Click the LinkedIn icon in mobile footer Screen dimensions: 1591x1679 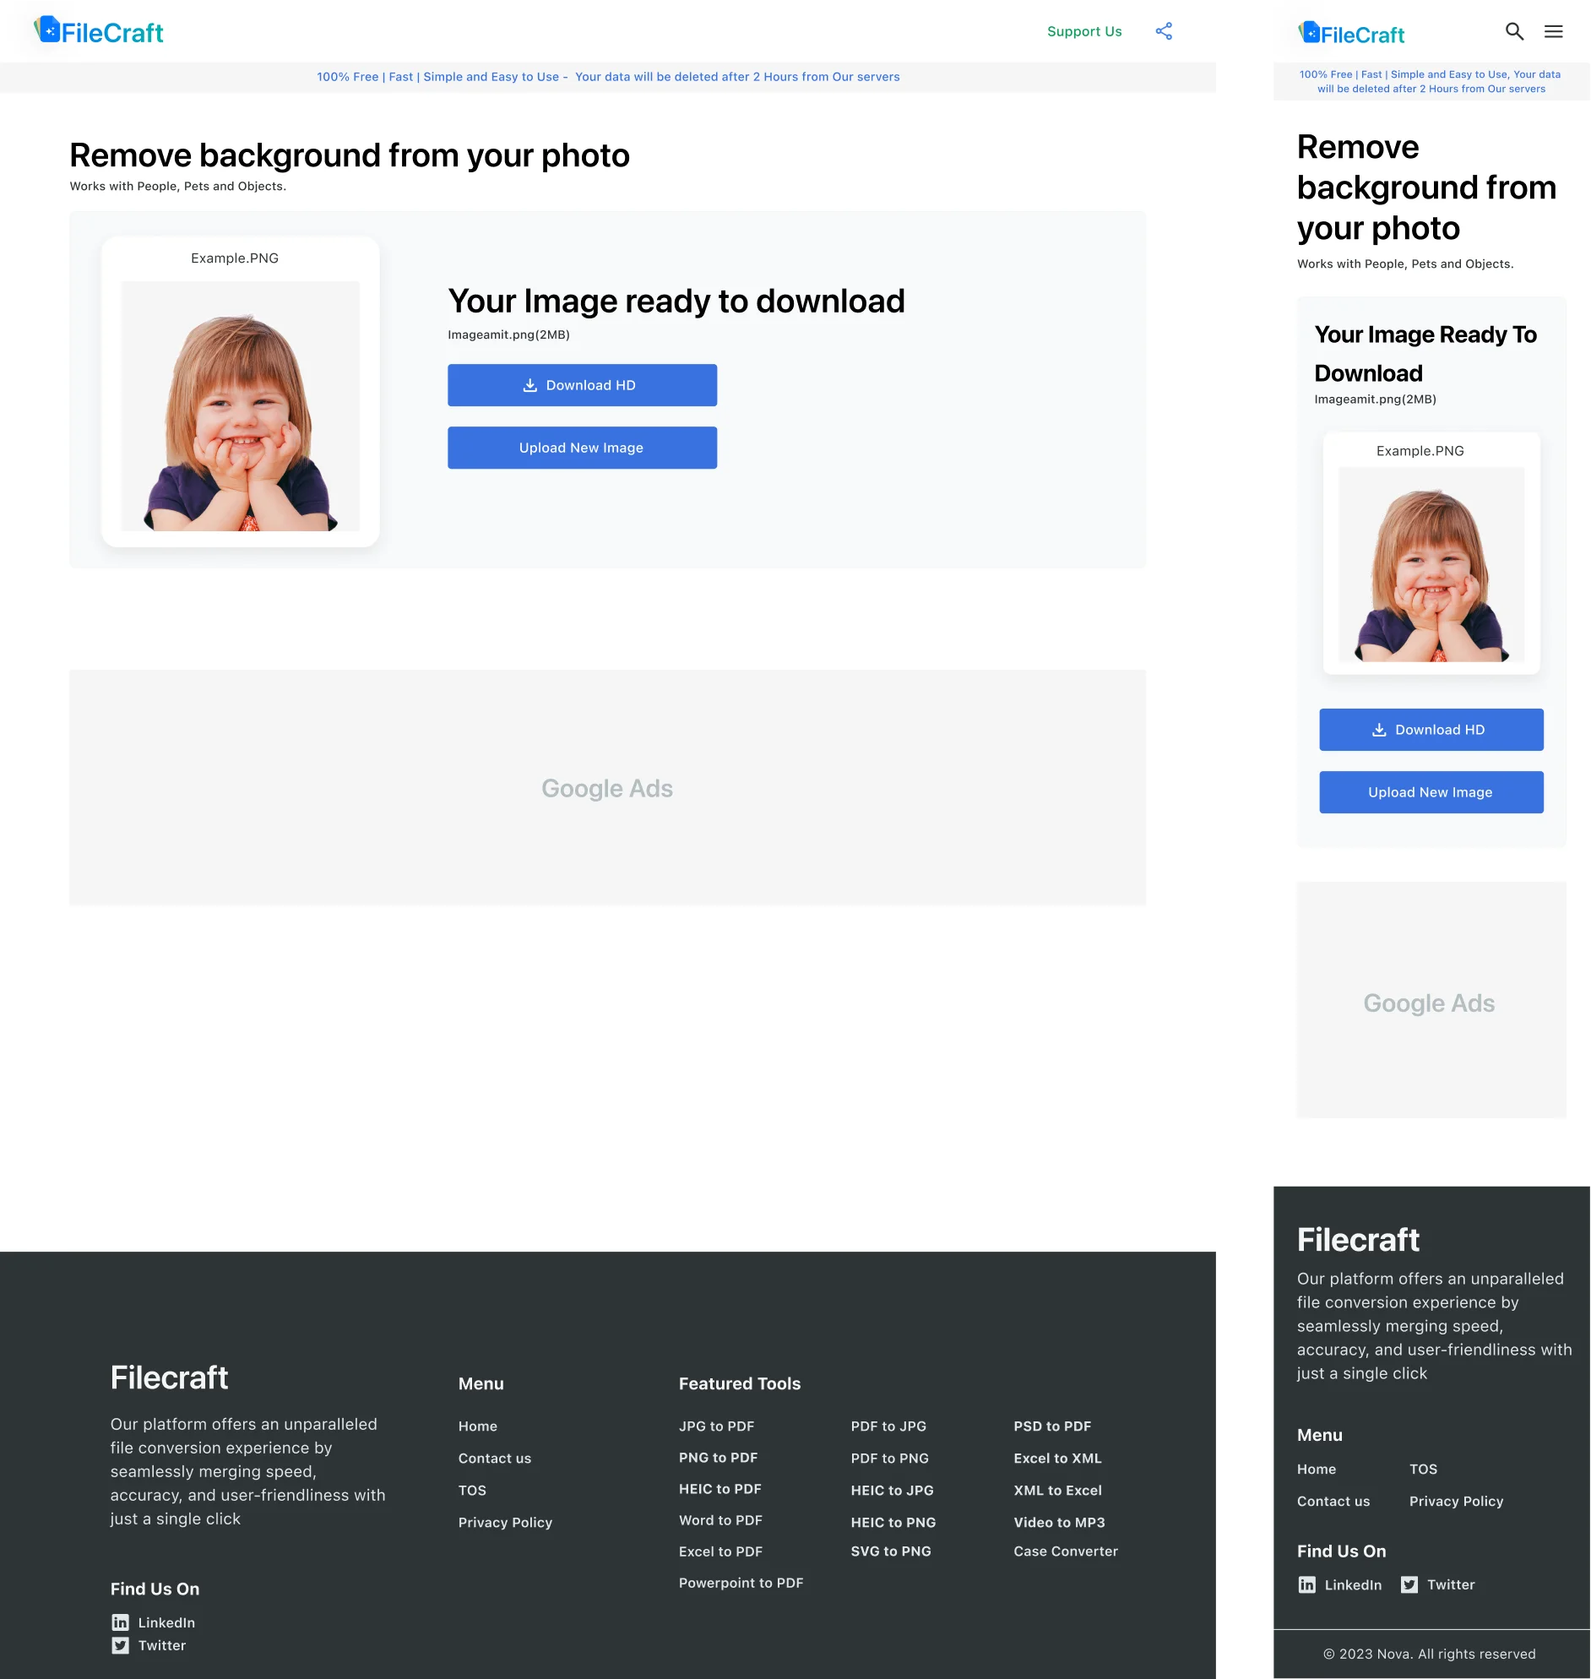(x=1307, y=1585)
